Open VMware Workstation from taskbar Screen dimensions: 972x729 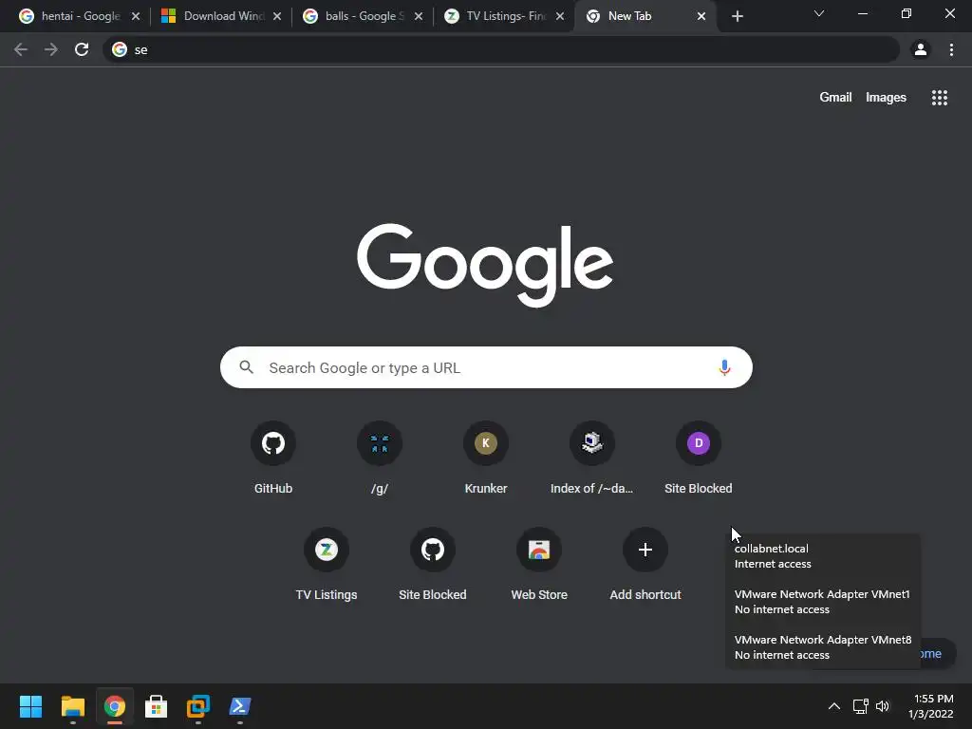(x=198, y=706)
